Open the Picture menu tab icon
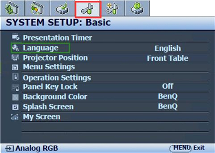 click(x=37, y=8)
